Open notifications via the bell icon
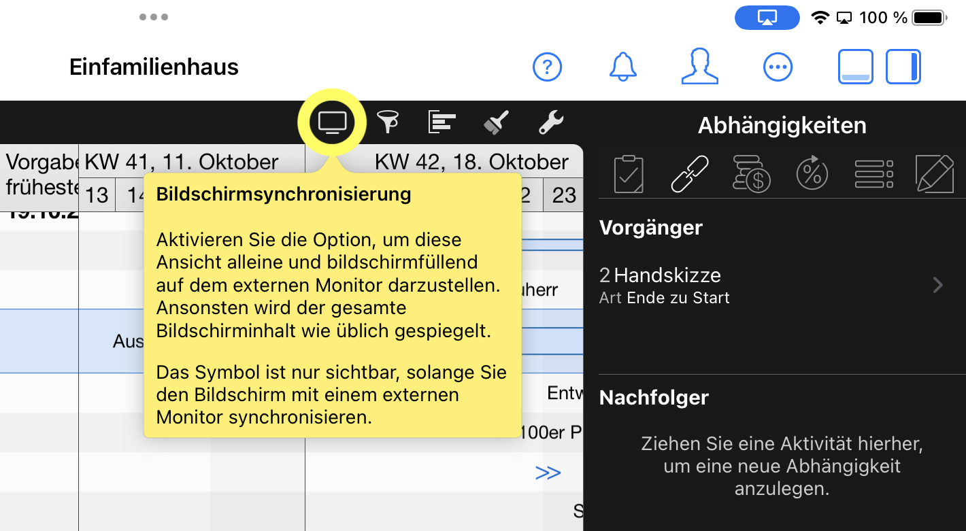The height and width of the screenshot is (531, 966). [623, 67]
